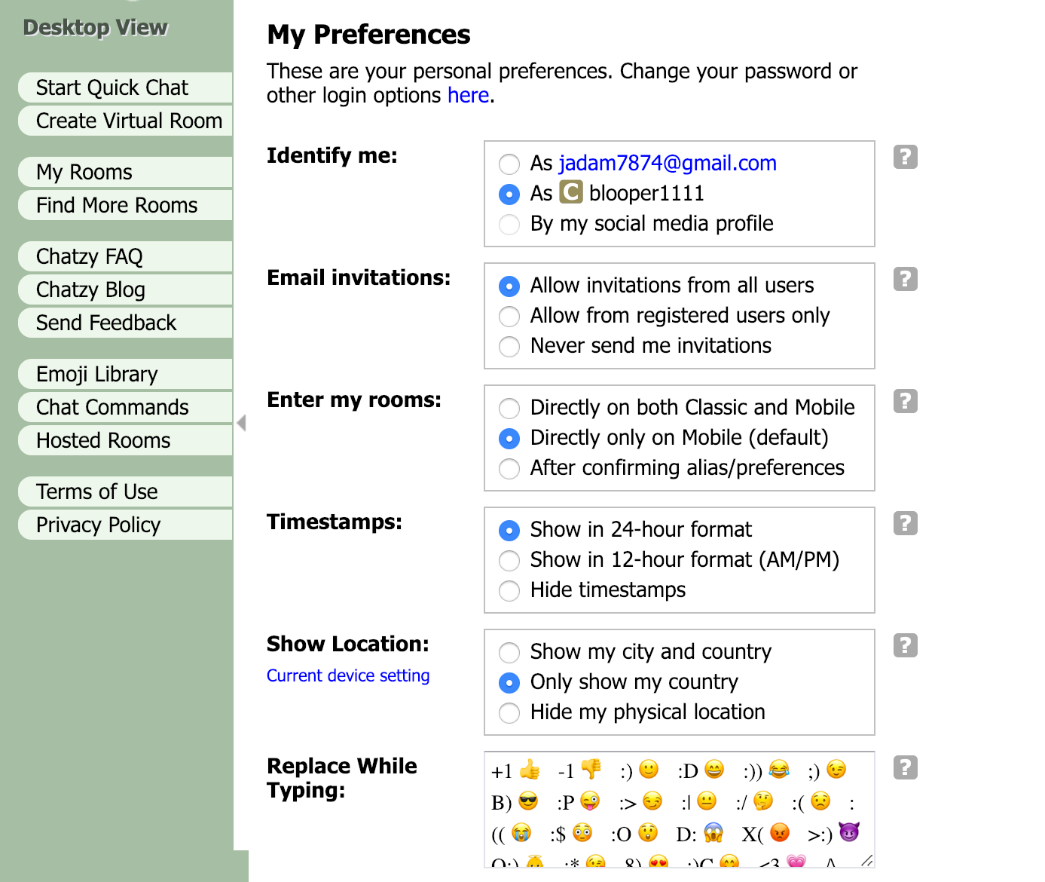Click the thumbs up emoji shortcut
Image resolution: width=1045 pixels, height=882 pixels.
pos(530,770)
